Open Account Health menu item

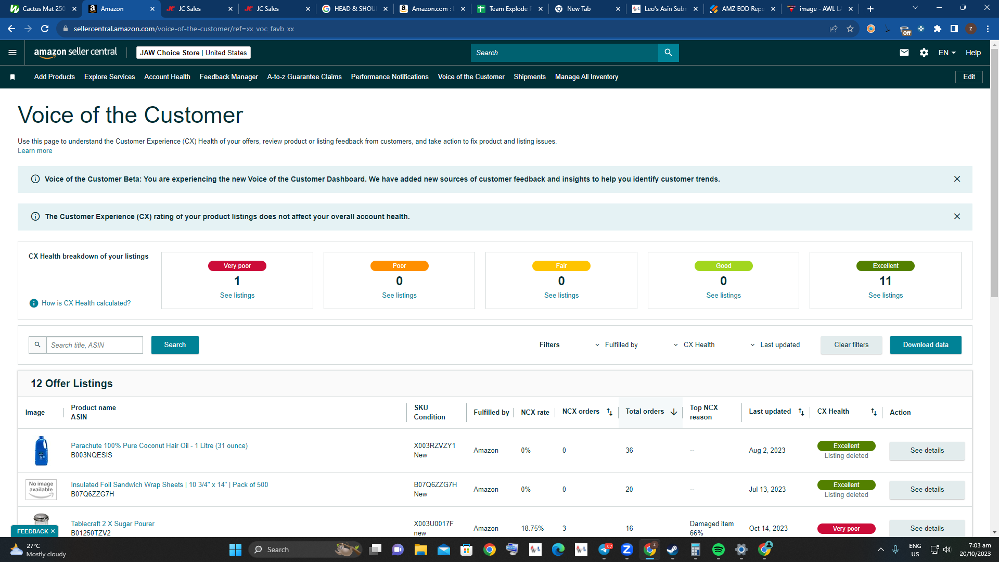[x=167, y=77]
